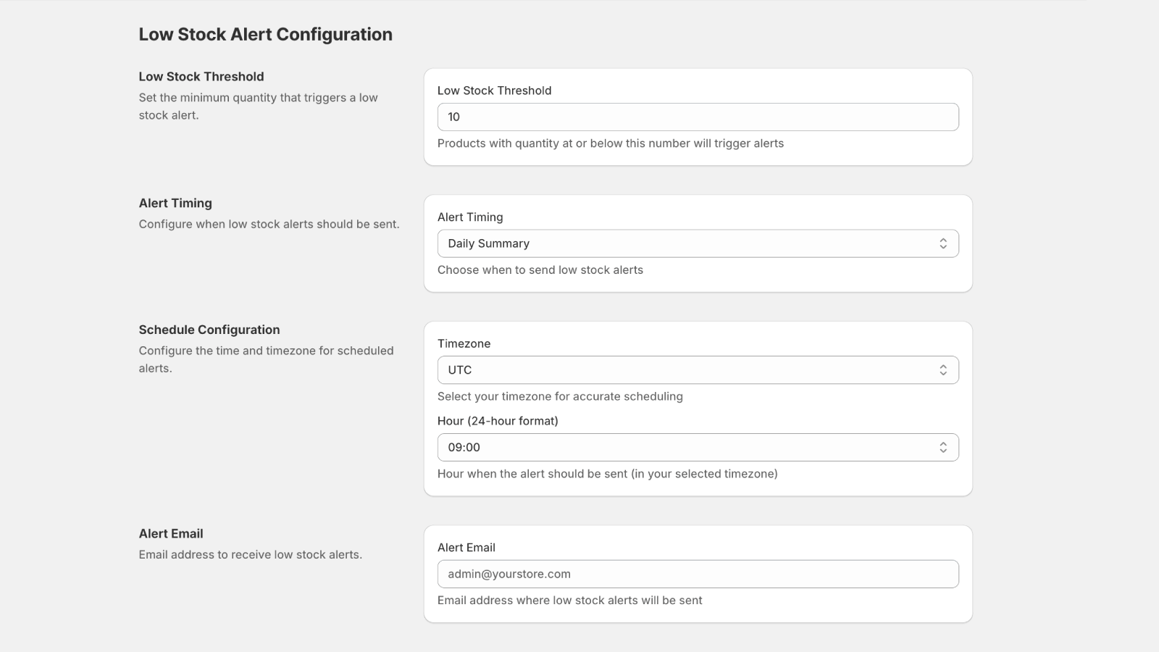Click the Timezone field label
The height and width of the screenshot is (652, 1159).
point(464,343)
